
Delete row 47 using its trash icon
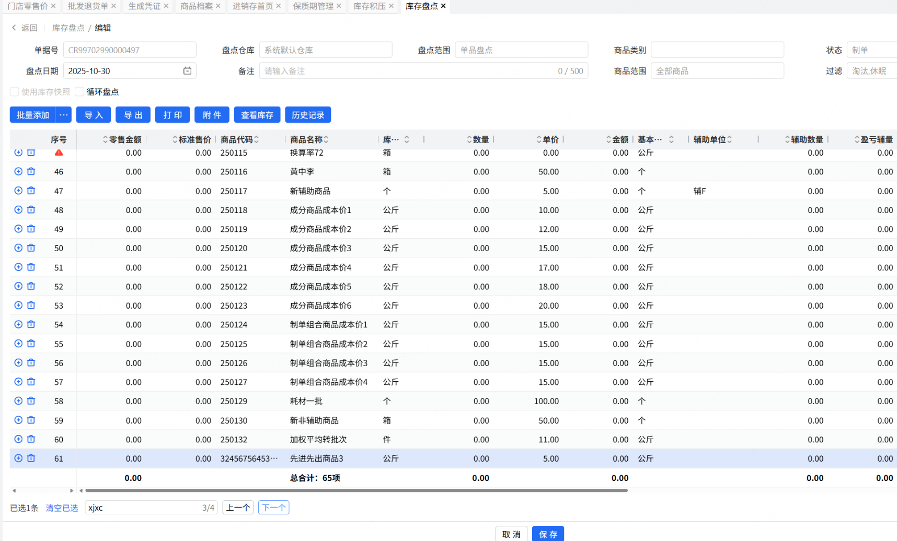[31, 191]
